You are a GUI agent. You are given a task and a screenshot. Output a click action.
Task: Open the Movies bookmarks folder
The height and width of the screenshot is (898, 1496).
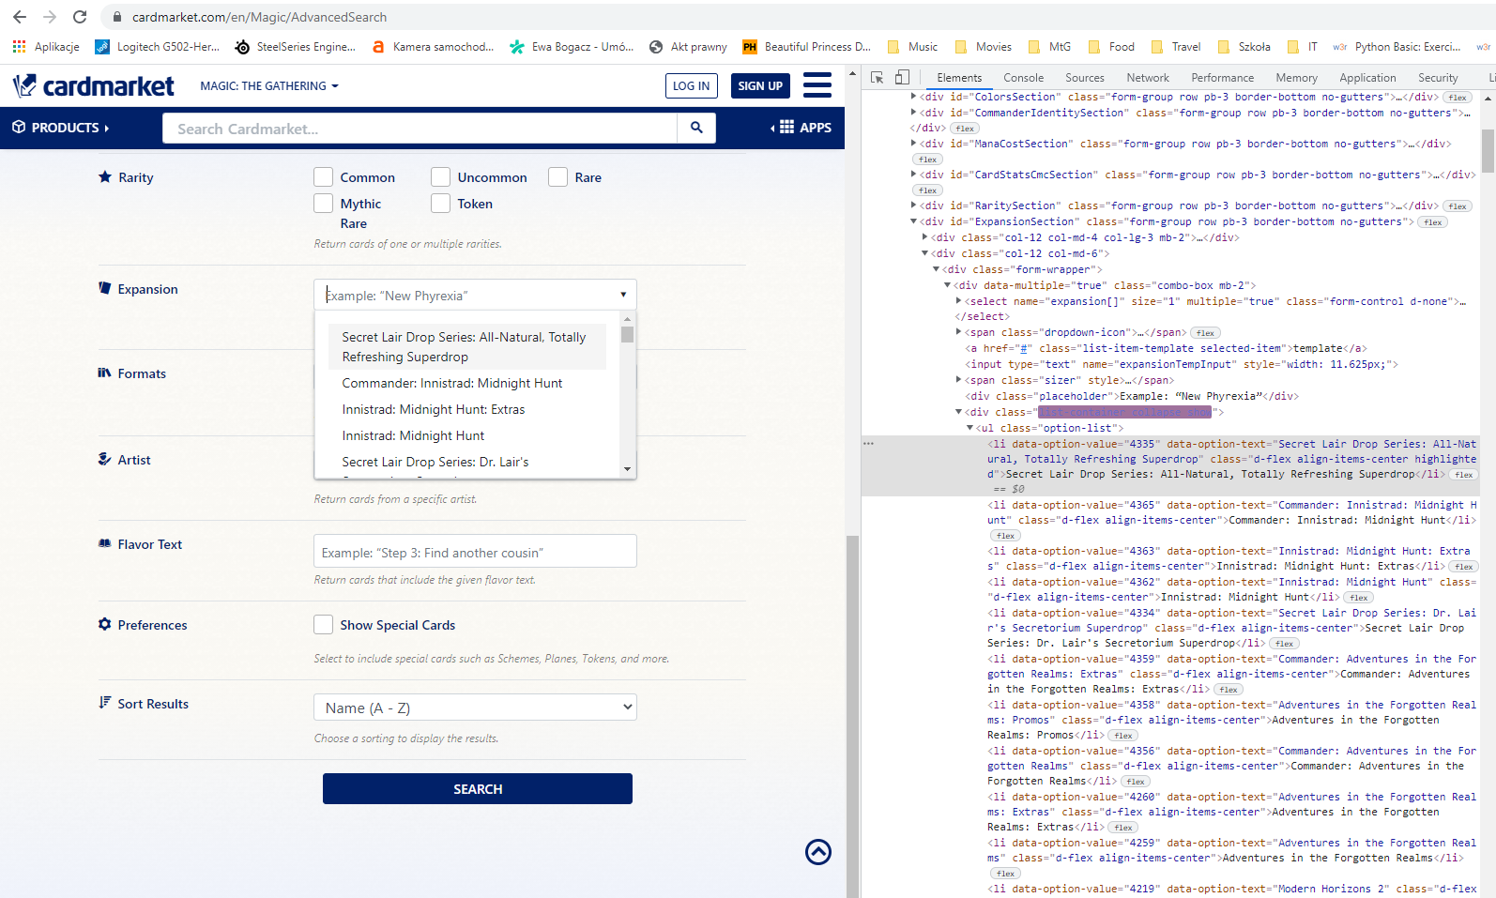983,47
